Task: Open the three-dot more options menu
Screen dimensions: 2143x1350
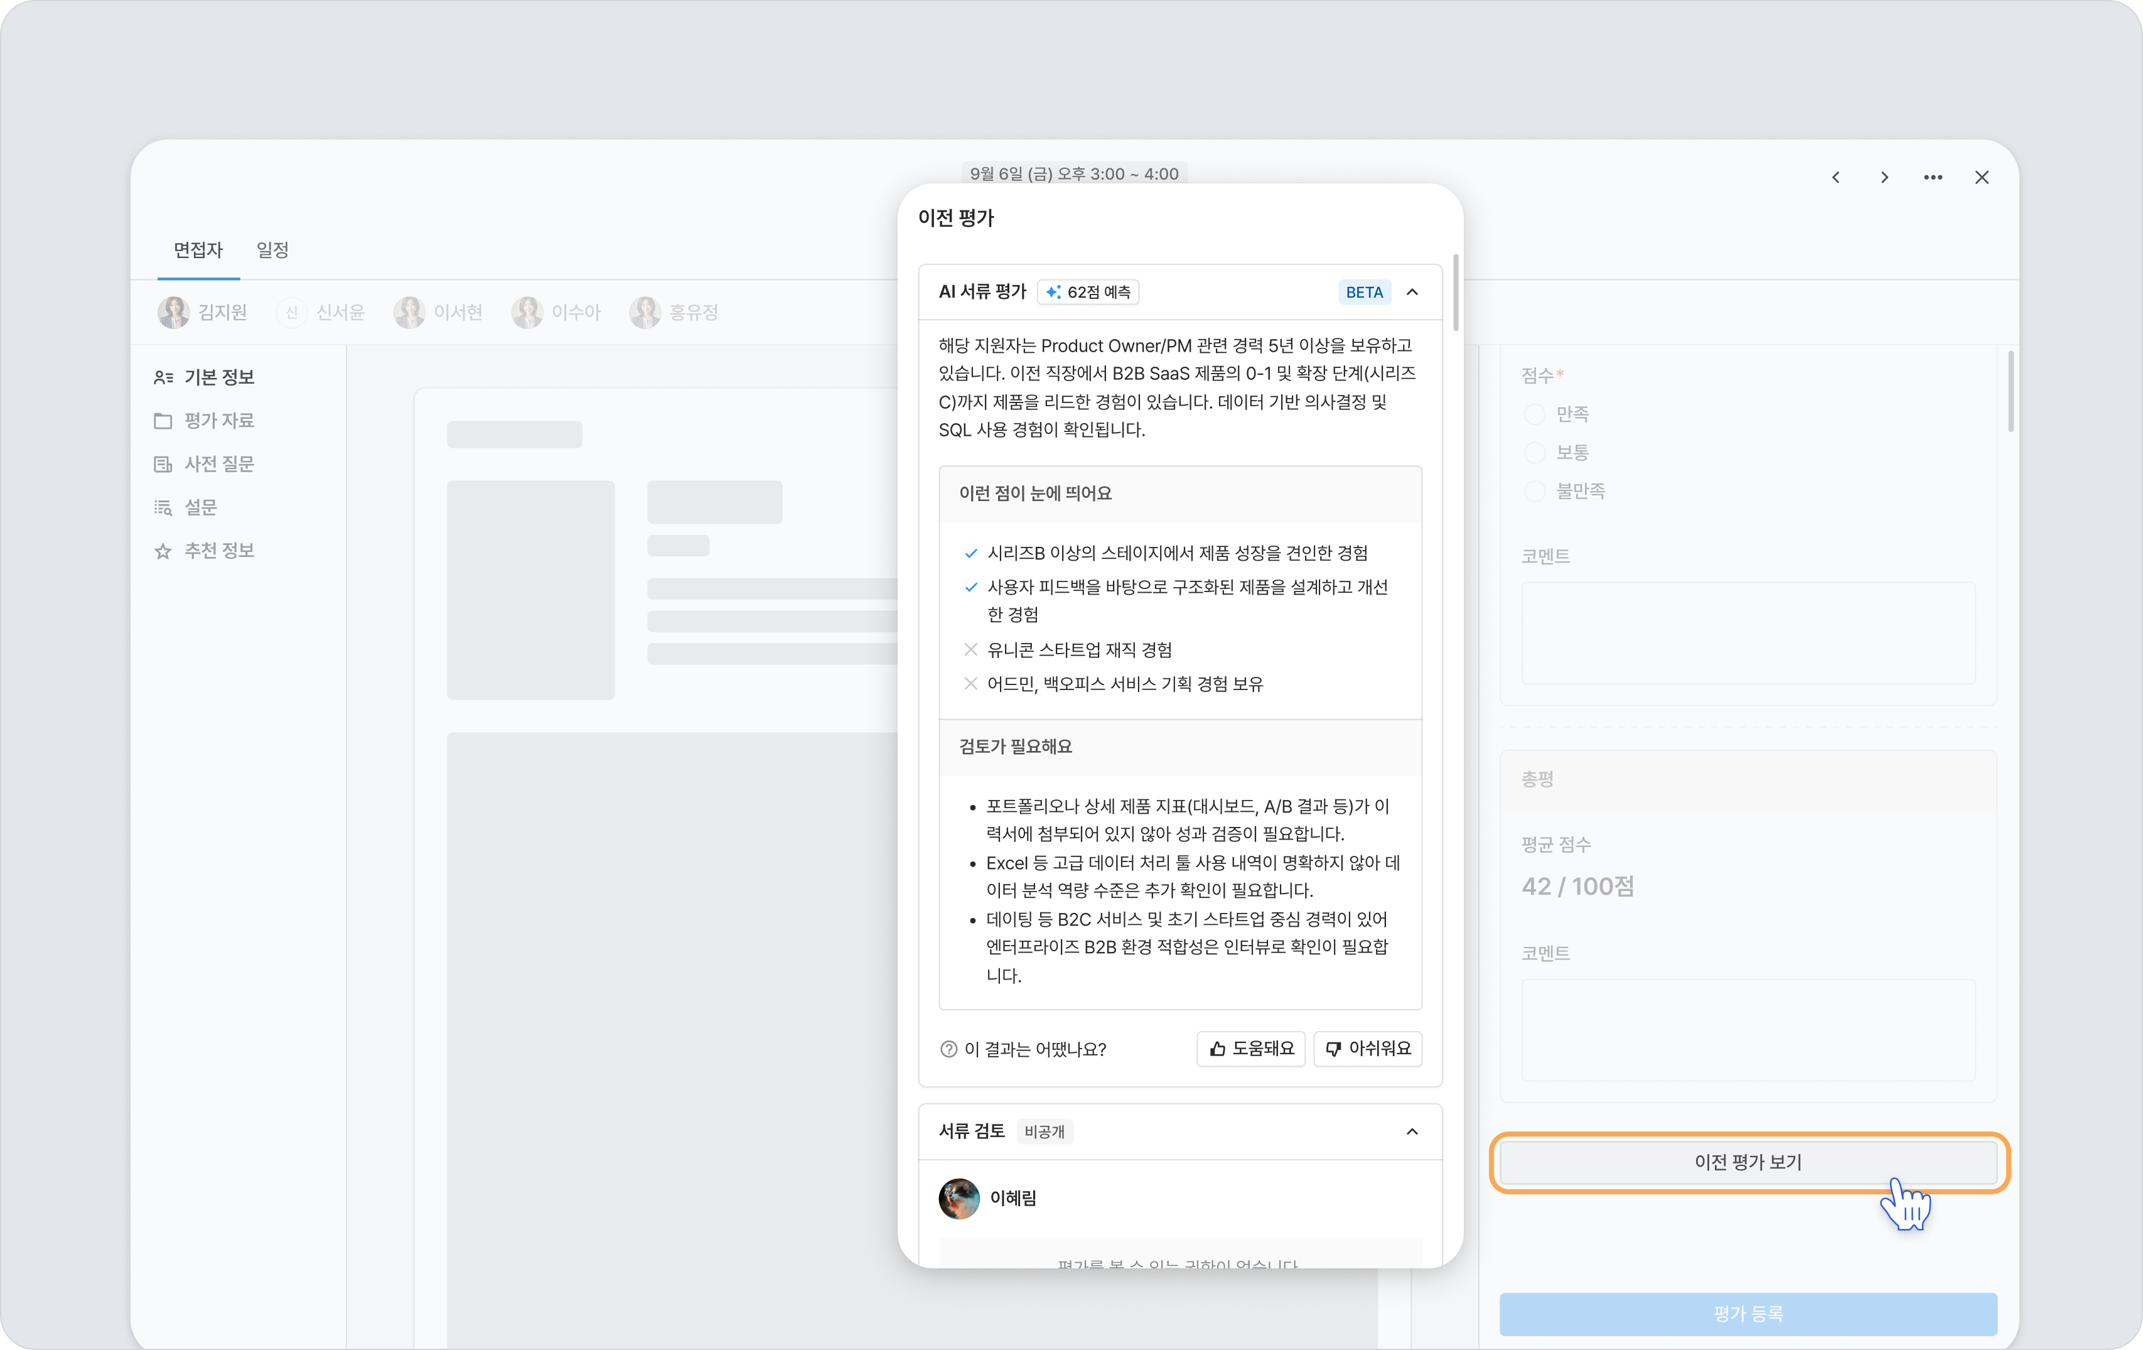Action: pyautogui.click(x=1933, y=177)
